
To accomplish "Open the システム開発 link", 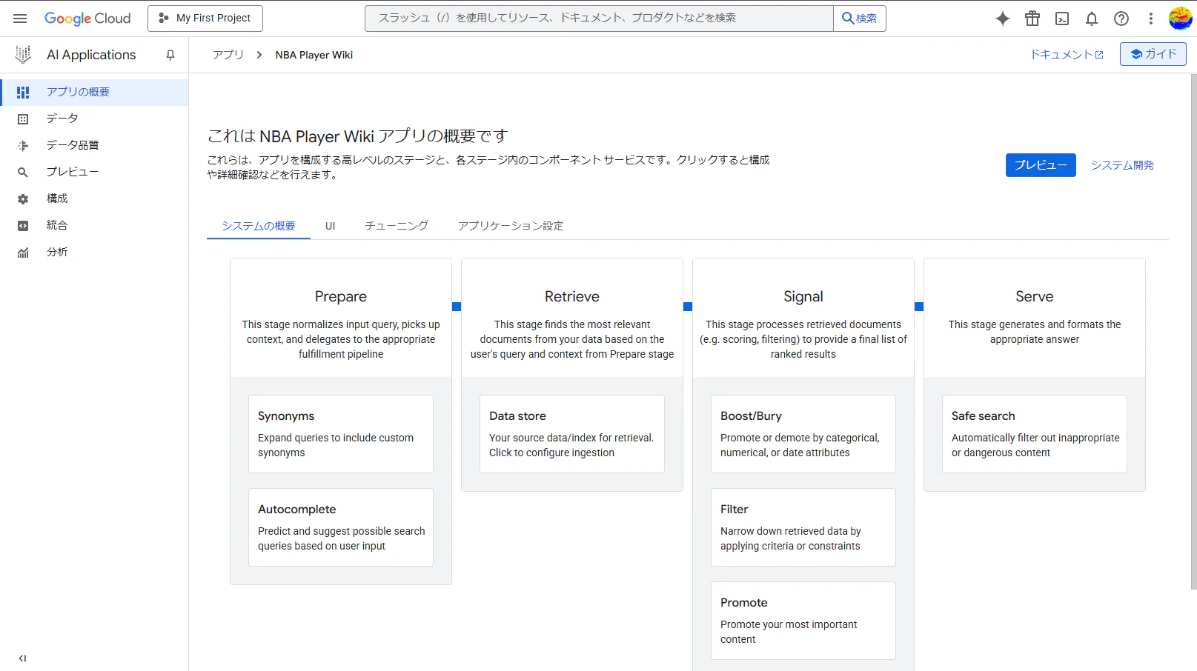I will point(1122,165).
